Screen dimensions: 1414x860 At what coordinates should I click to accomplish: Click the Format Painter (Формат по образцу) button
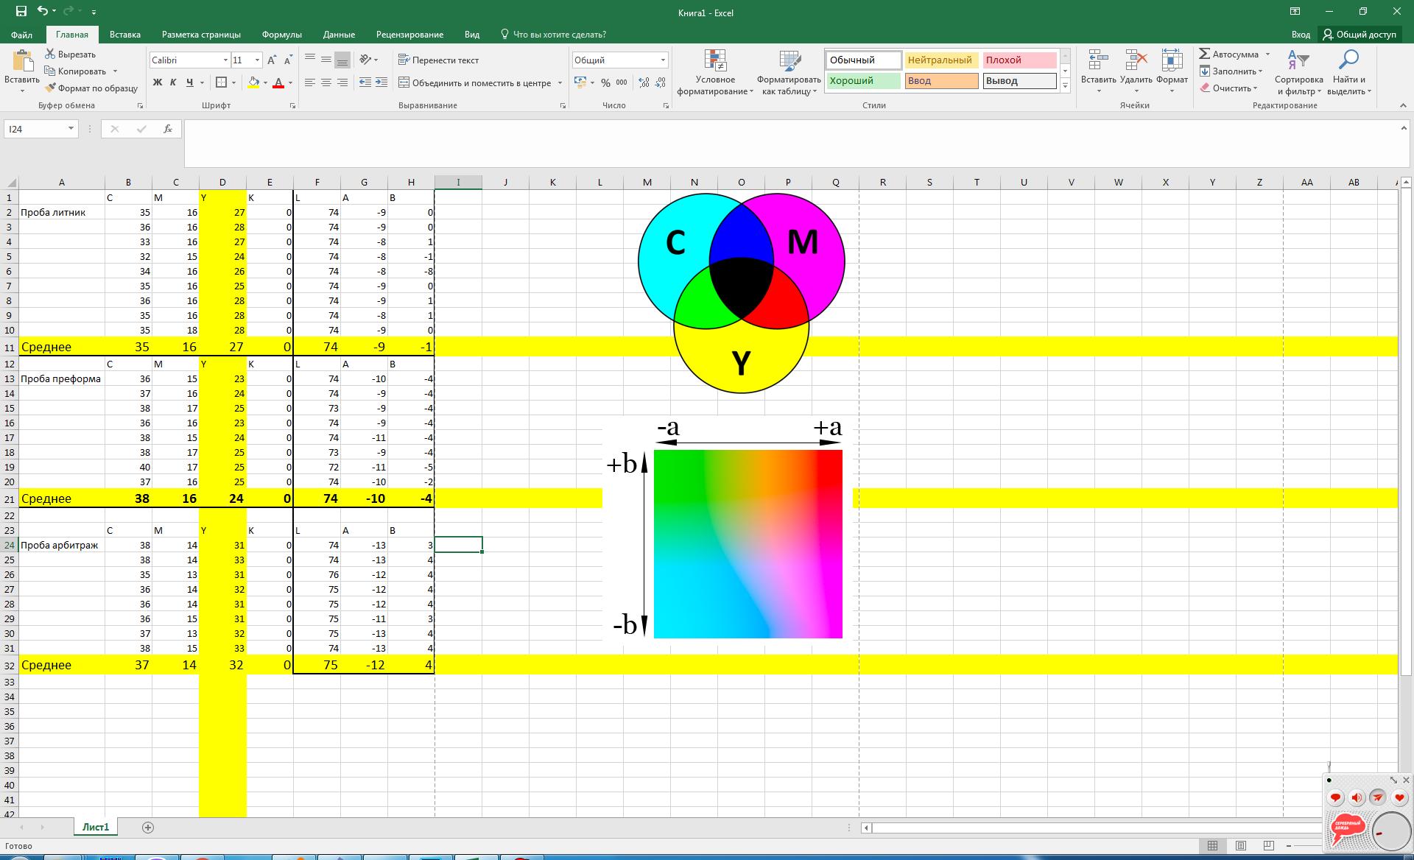click(91, 88)
